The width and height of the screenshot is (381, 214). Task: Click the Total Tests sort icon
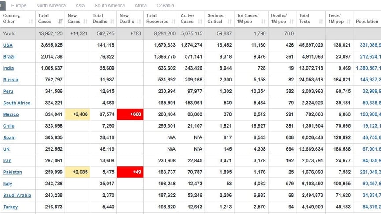[x=321, y=22]
